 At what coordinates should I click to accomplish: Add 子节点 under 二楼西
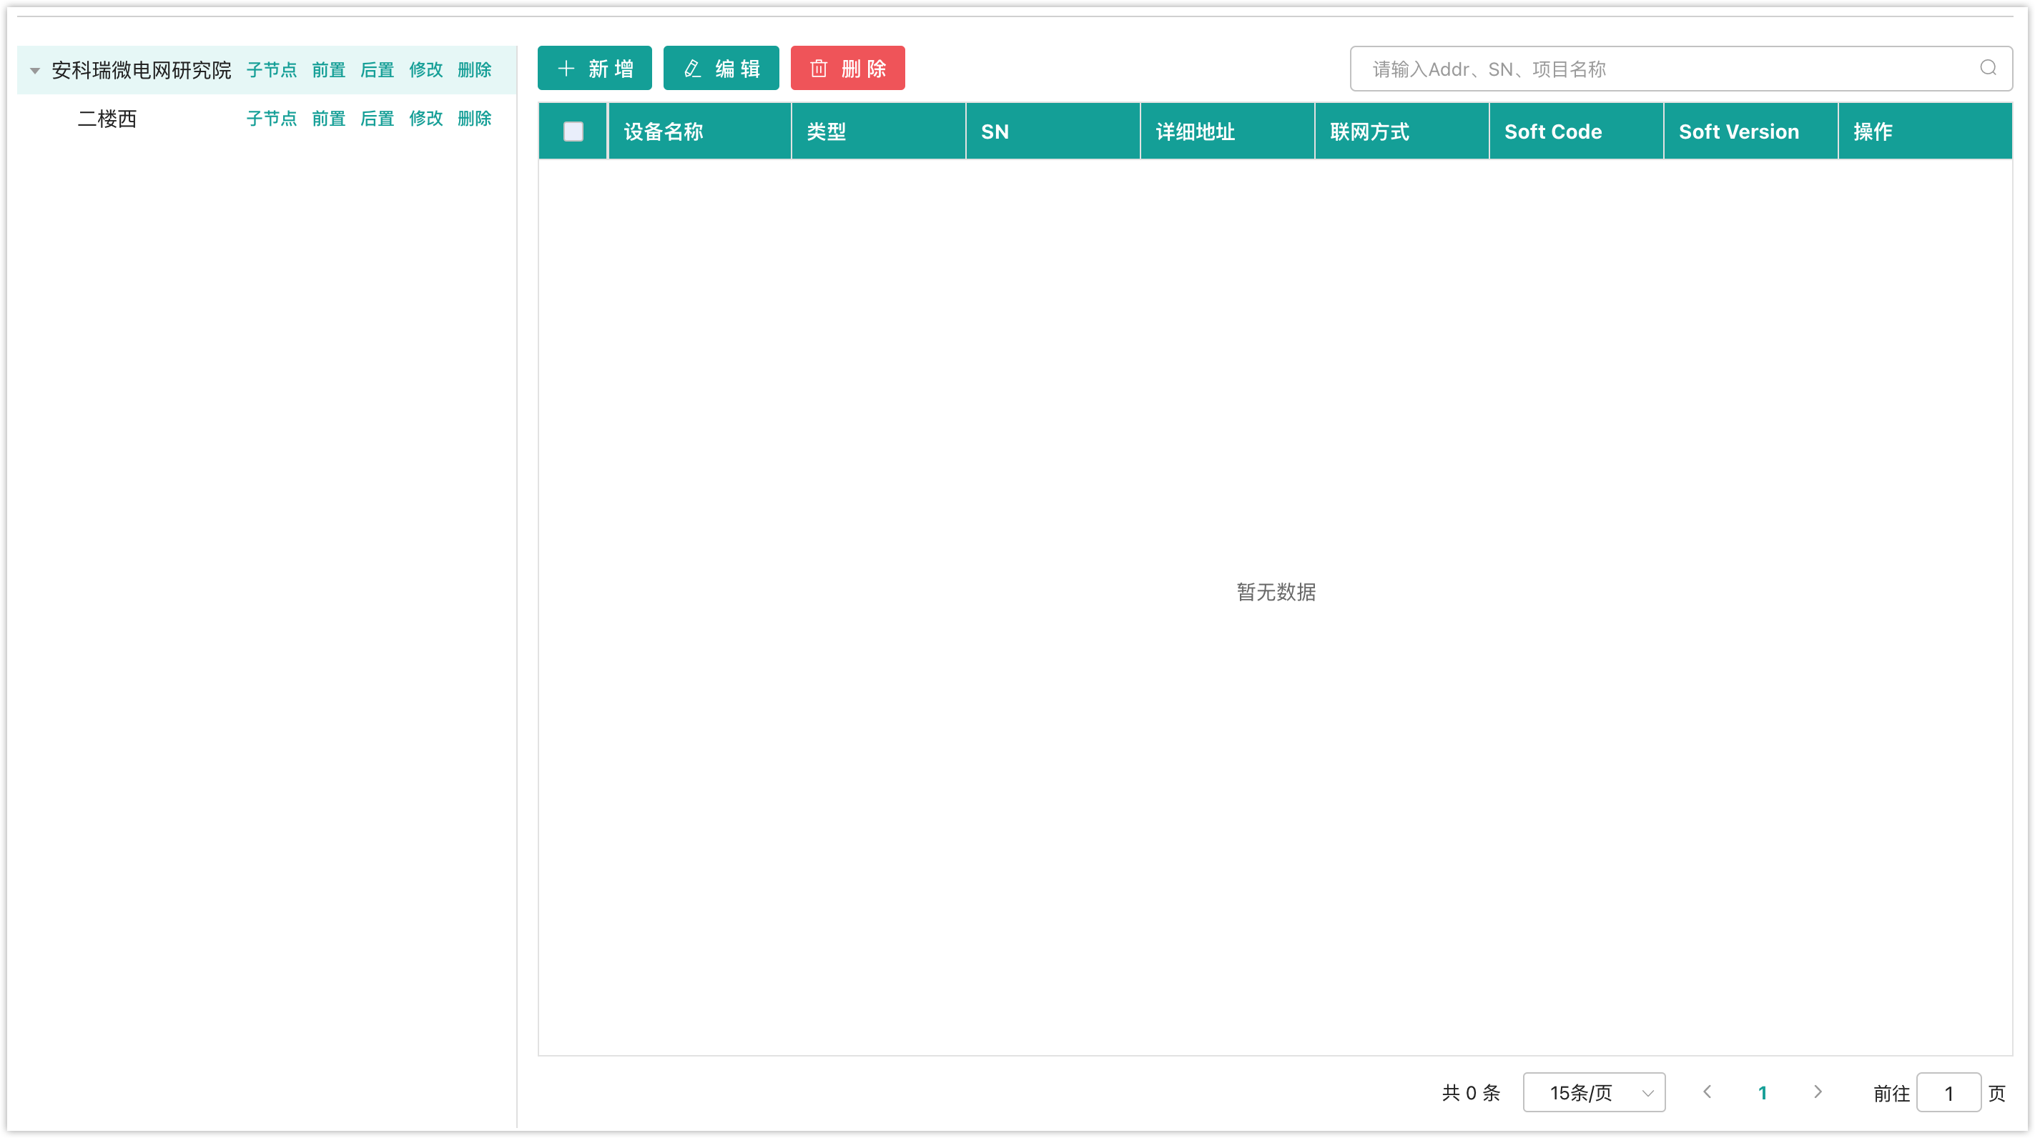pyautogui.click(x=272, y=119)
